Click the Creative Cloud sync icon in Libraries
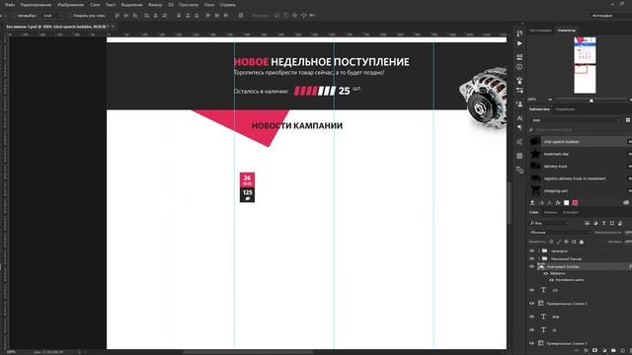 (626, 202)
